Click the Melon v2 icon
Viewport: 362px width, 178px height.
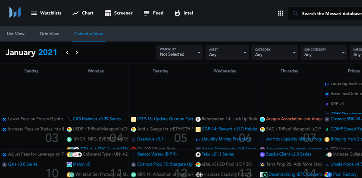click(69, 165)
